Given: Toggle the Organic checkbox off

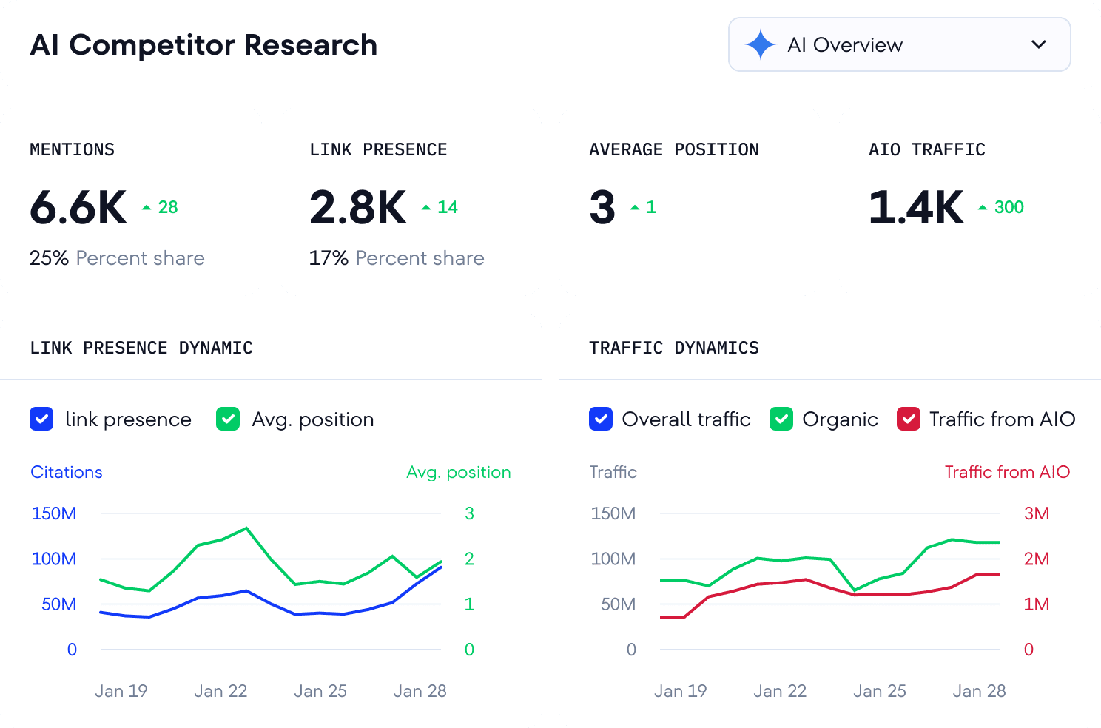Looking at the screenshot, I should coord(781,419).
